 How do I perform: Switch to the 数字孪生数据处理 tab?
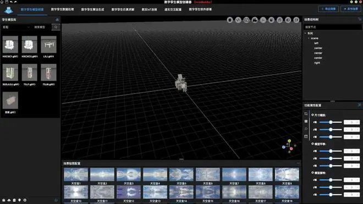point(62,9)
